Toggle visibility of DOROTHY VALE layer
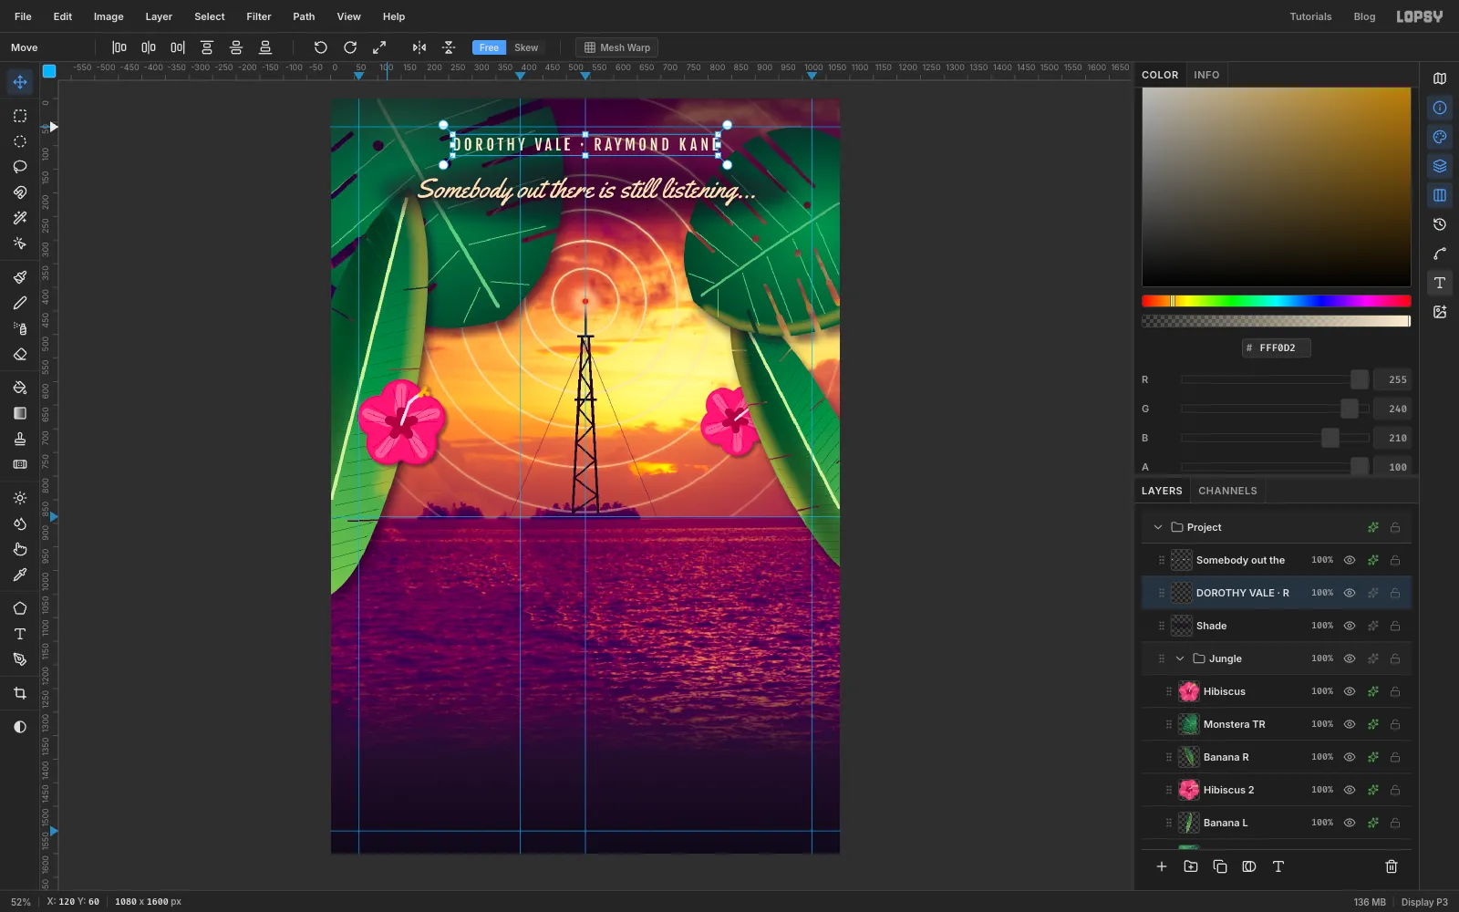This screenshot has width=1459, height=912. 1350,593
